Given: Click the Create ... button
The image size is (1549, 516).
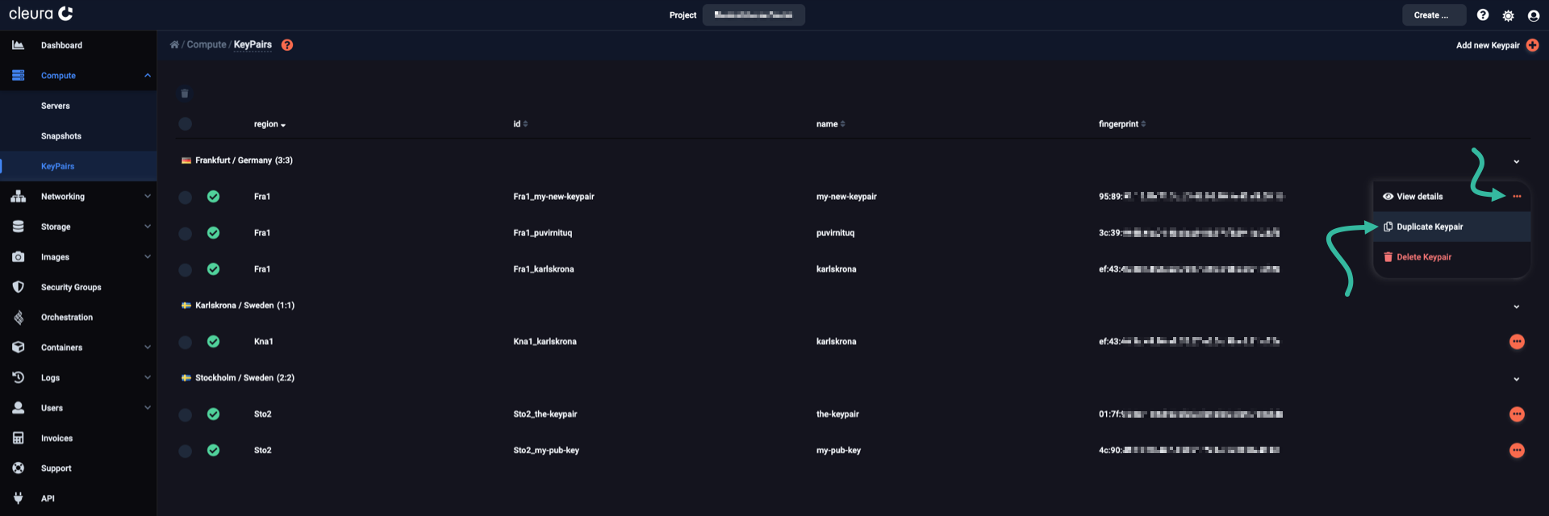Looking at the screenshot, I should coord(1434,15).
